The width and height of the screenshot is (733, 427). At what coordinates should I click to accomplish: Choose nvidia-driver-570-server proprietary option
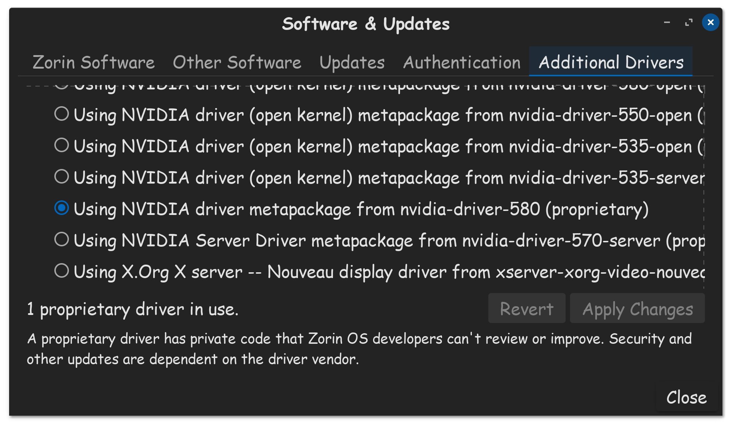tap(62, 240)
